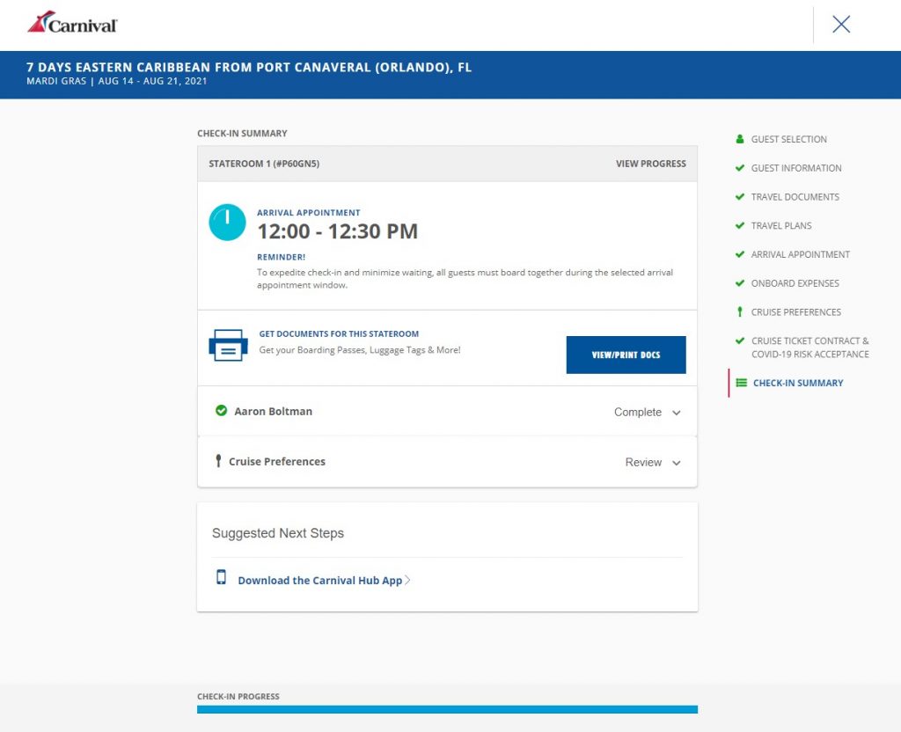
Task: Open View Progress for Stateroom 1
Action: [650, 164]
